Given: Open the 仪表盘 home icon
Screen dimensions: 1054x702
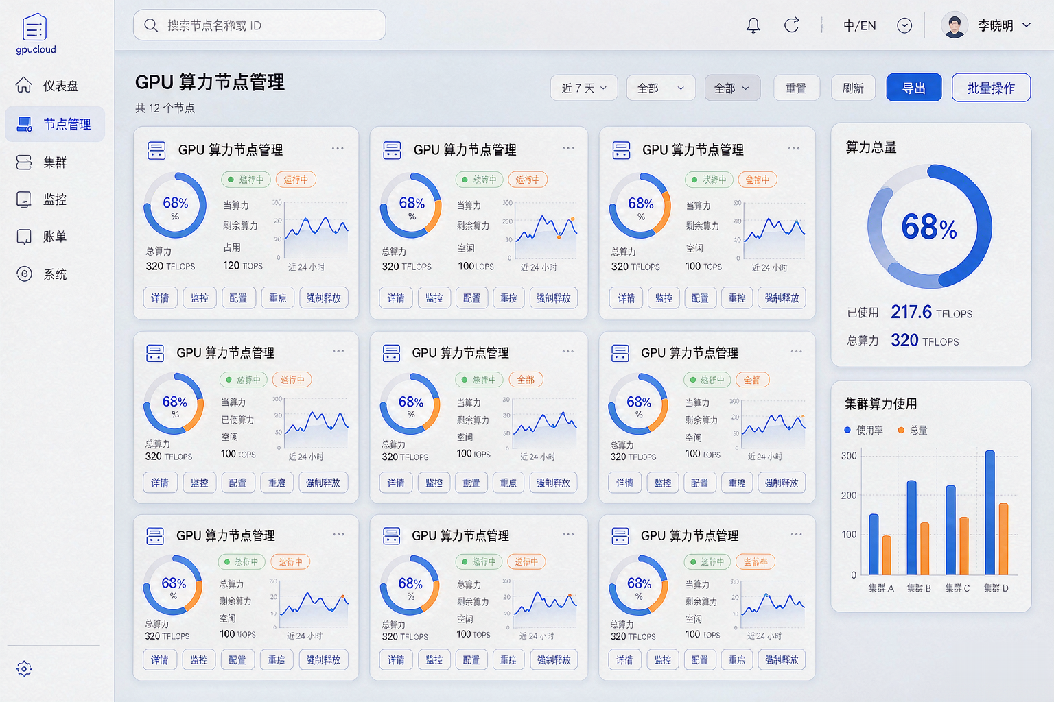Looking at the screenshot, I should [24, 85].
